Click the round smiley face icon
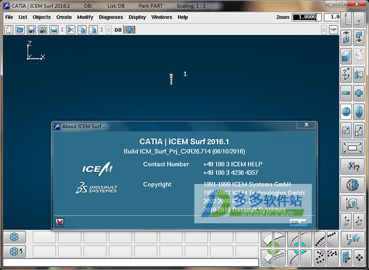Screen dimensions: 369x270 (x=346, y=111)
